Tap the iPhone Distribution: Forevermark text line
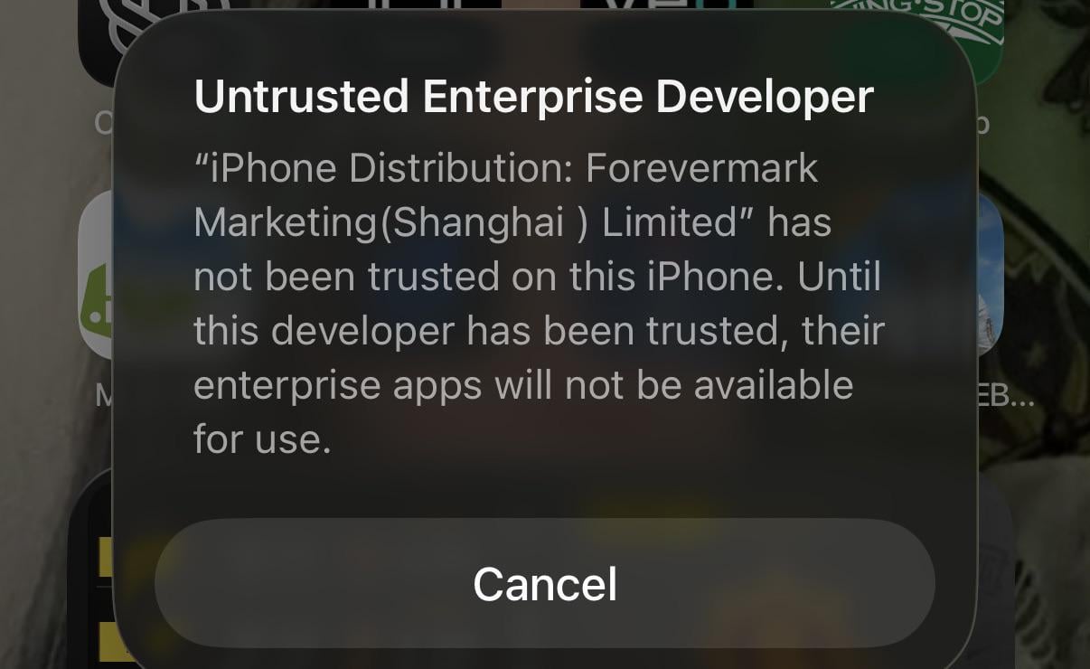 [506, 169]
